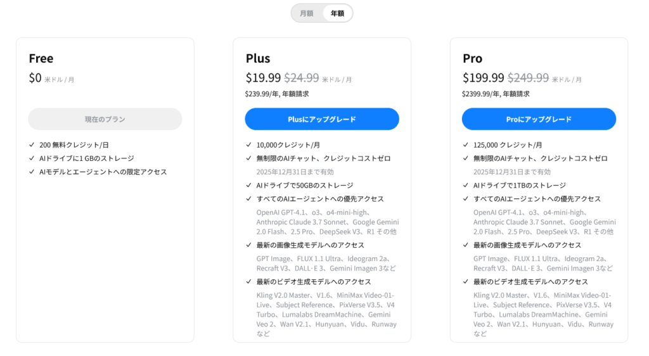The height and width of the screenshot is (356, 649).
Task: Click Pro plan's 最新のビデオ生成モデル checkmark
Action: tap(466, 282)
